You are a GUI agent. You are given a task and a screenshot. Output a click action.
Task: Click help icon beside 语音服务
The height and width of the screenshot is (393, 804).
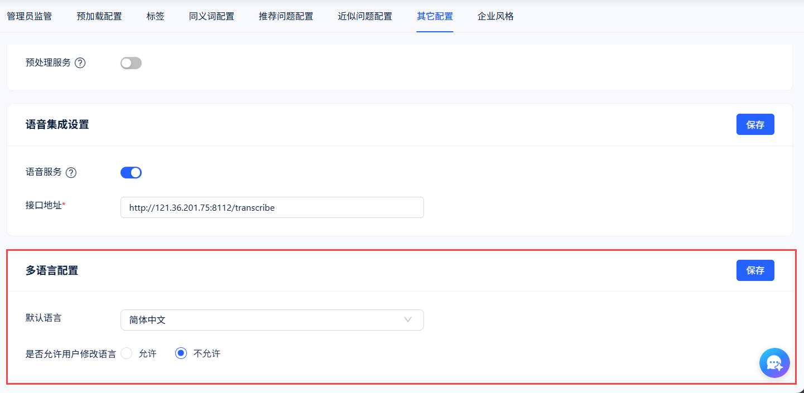click(x=71, y=173)
